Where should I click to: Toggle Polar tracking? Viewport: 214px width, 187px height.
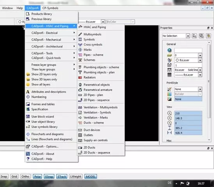point(37,176)
